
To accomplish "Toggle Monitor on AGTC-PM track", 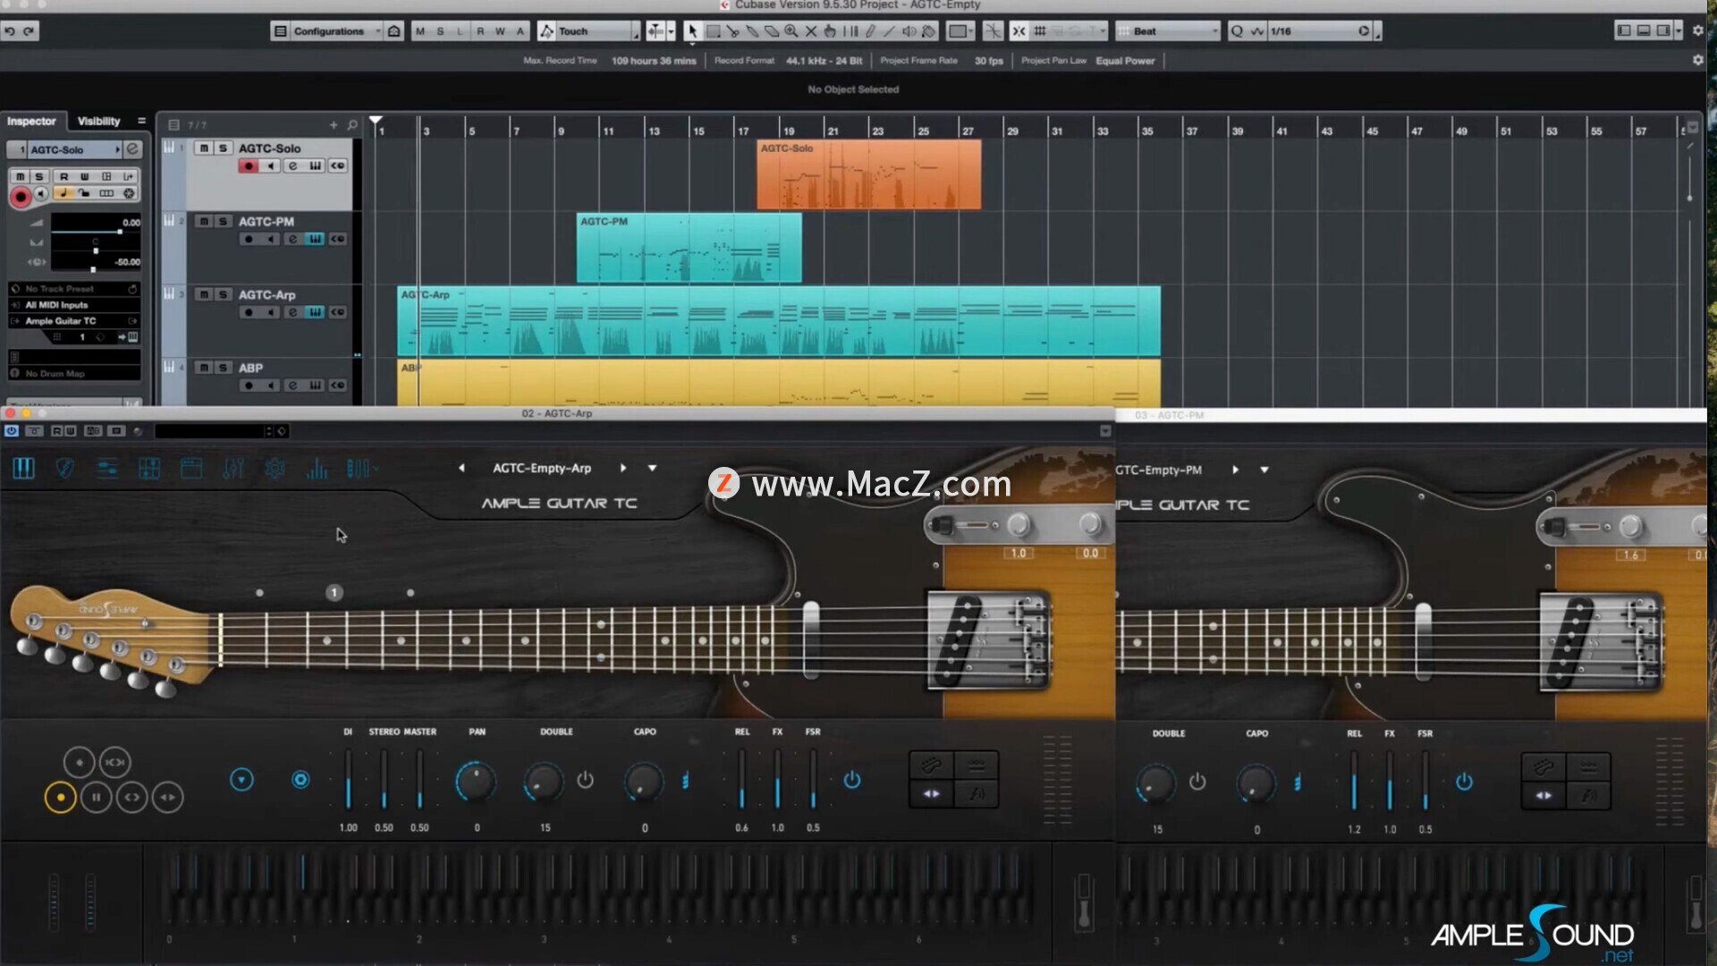I will pos(270,240).
